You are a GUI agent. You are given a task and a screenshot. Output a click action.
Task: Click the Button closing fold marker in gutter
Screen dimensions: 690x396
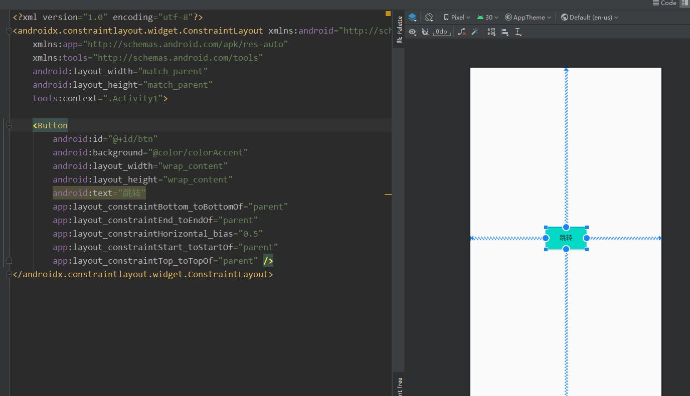pos(9,261)
